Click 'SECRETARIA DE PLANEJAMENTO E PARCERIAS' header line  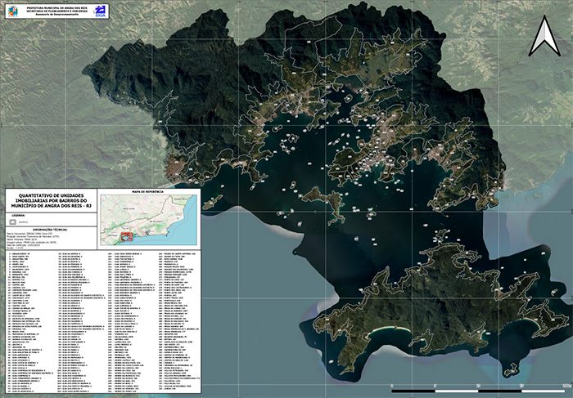[56, 11]
